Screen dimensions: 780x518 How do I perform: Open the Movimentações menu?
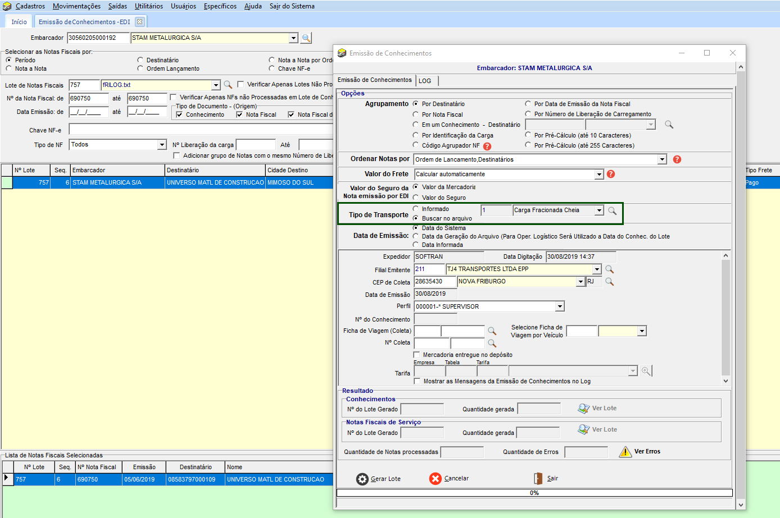coord(76,6)
